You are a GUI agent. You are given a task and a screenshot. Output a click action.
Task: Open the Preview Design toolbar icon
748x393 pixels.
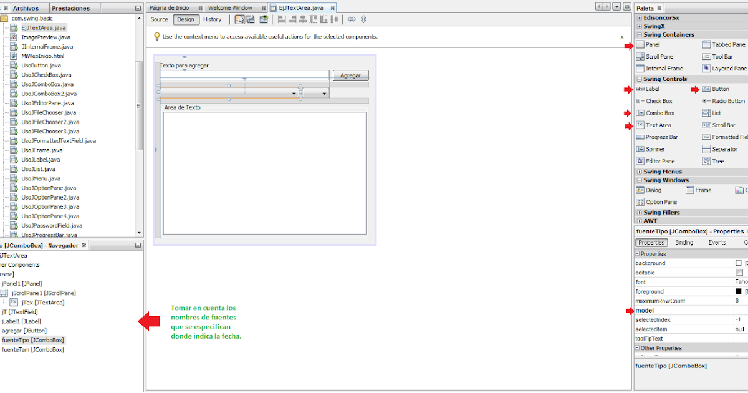pyautogui.click(x=264, y=19)
